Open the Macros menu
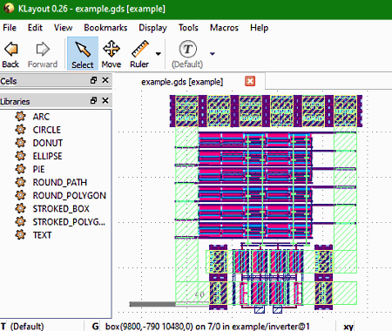Viewport: 392px width, 331px height. coord(224,28)
